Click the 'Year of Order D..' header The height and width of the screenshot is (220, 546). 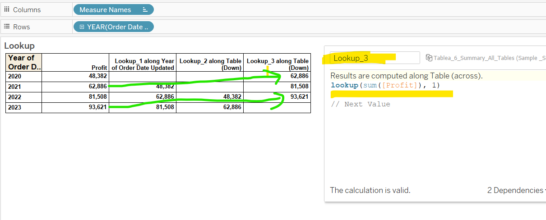coord(23,62)
